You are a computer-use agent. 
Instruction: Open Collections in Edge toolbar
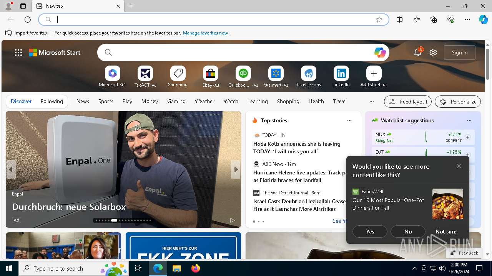click(434, 20)
